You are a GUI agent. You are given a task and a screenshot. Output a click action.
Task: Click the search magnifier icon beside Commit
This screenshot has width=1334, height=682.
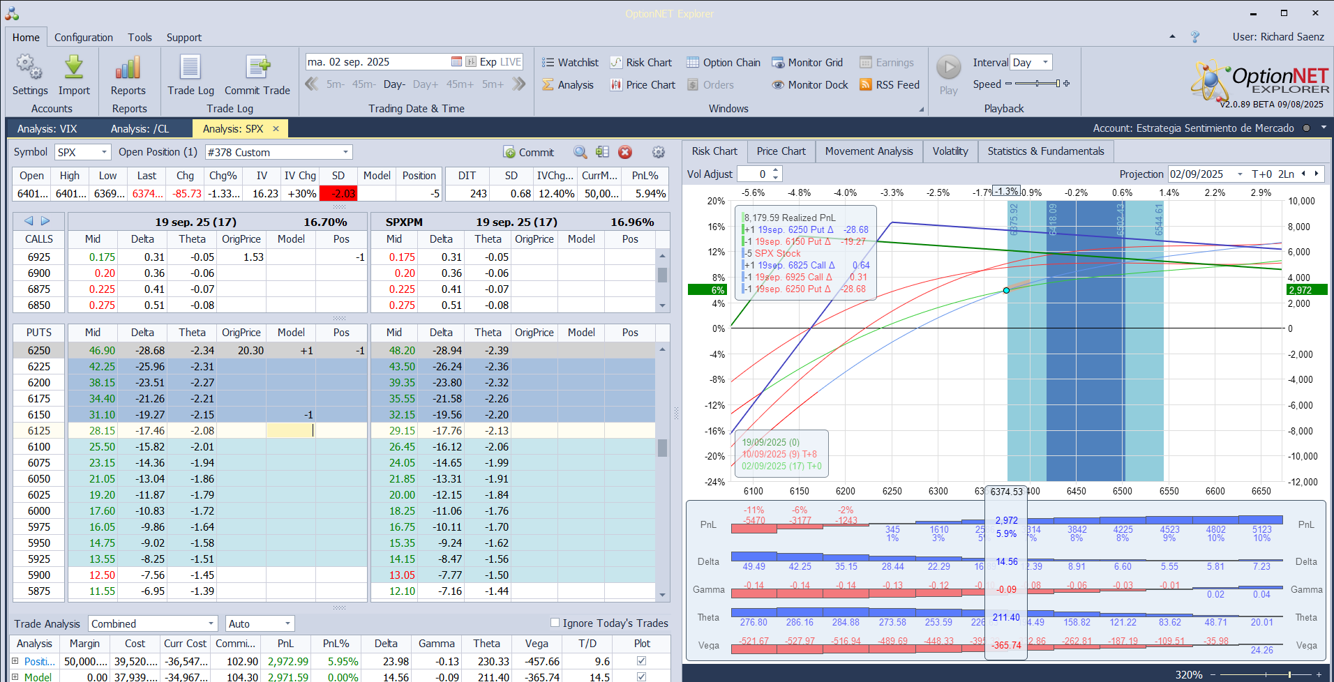click(x=580, y=152)
